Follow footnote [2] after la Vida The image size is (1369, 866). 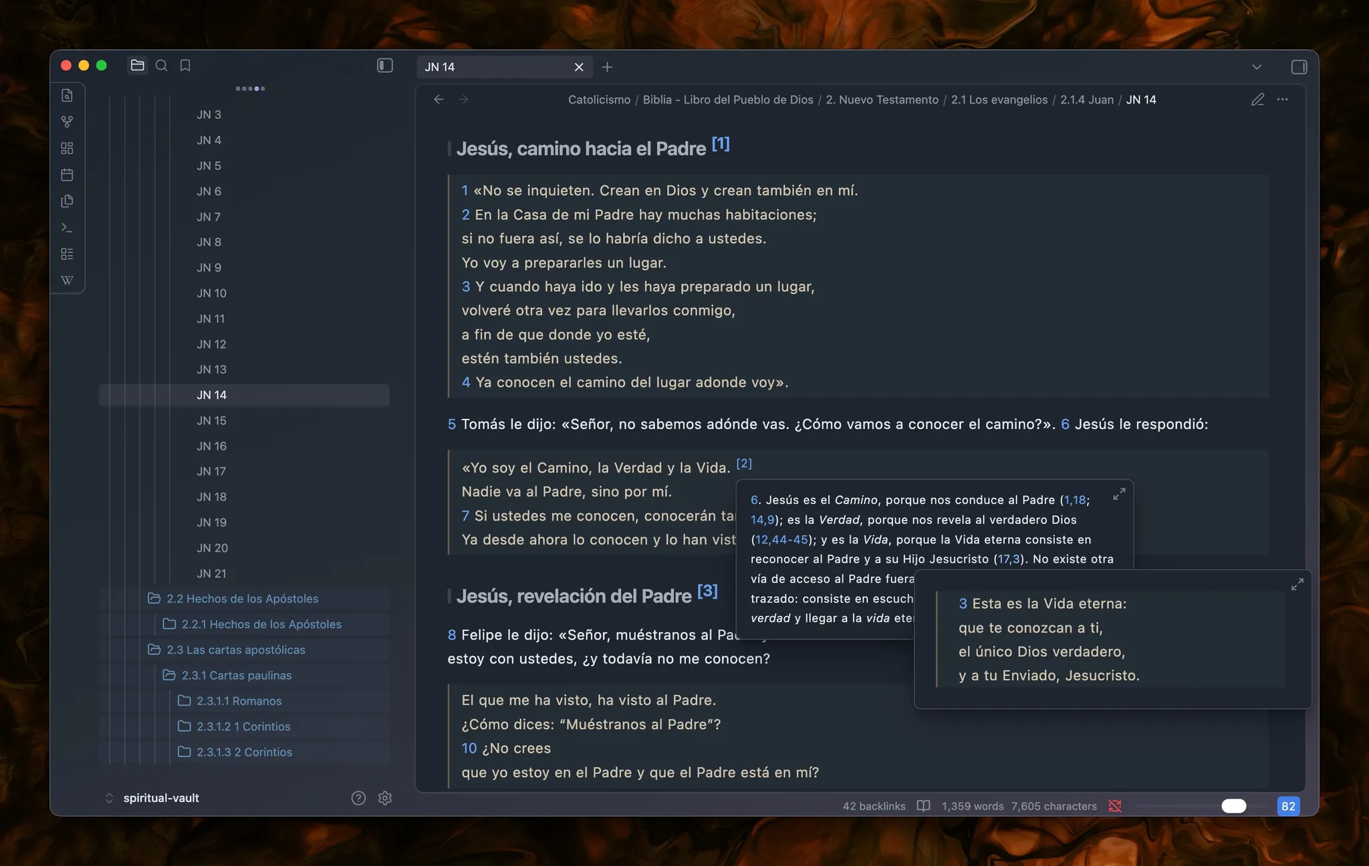point(744,463)
